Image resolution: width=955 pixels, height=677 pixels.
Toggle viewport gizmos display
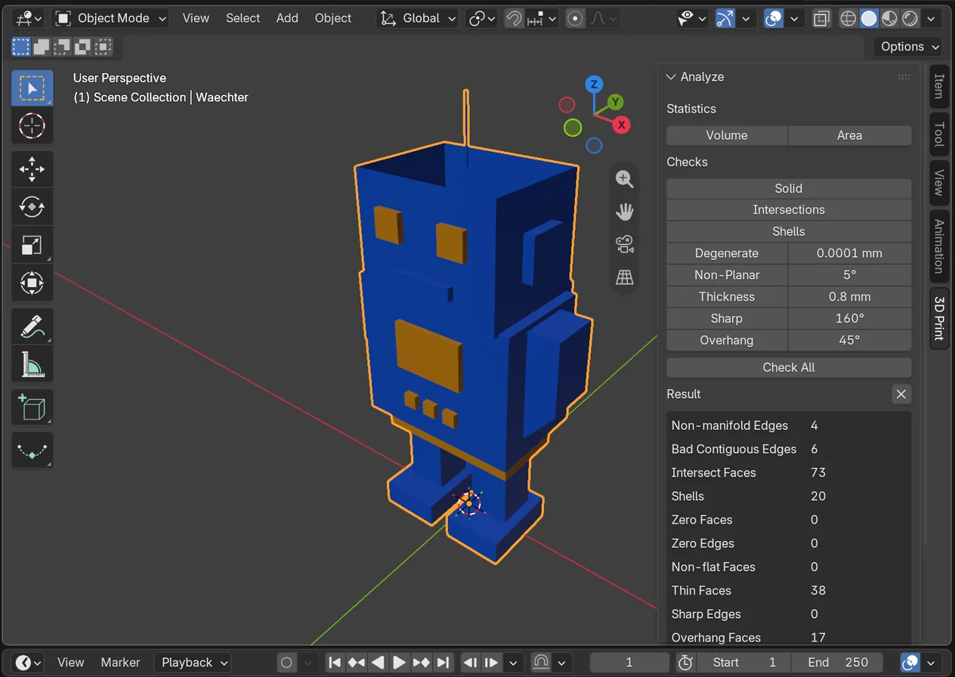(725, 18)
